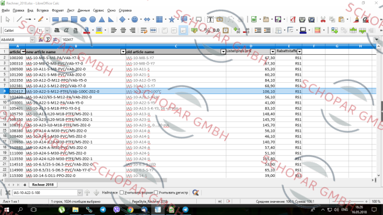Open filter dropdown for old article name
The height and width of the screenshot is (215, 383).
click(x=223, y=52)
